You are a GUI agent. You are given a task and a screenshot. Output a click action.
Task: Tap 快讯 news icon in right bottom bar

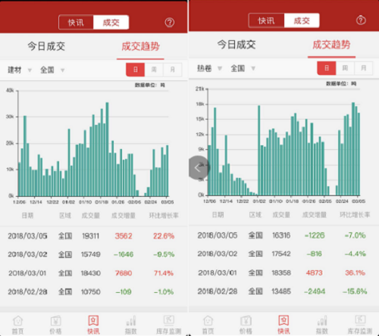283,325
